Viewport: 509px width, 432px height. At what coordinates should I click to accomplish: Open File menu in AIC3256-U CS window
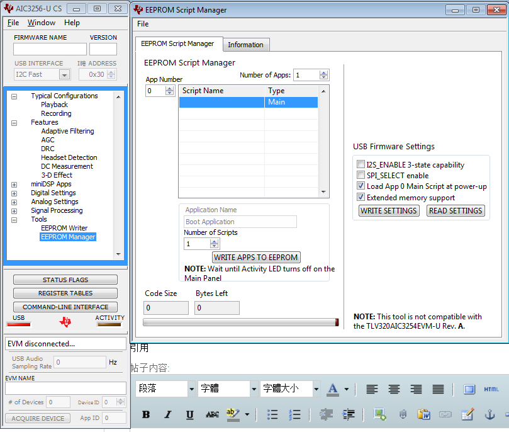(13, 23)
